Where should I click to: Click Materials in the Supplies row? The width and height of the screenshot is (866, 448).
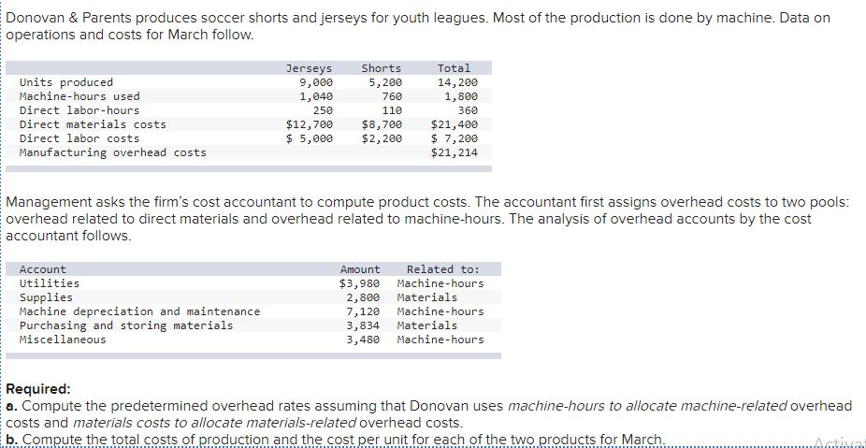pos(427,297)
